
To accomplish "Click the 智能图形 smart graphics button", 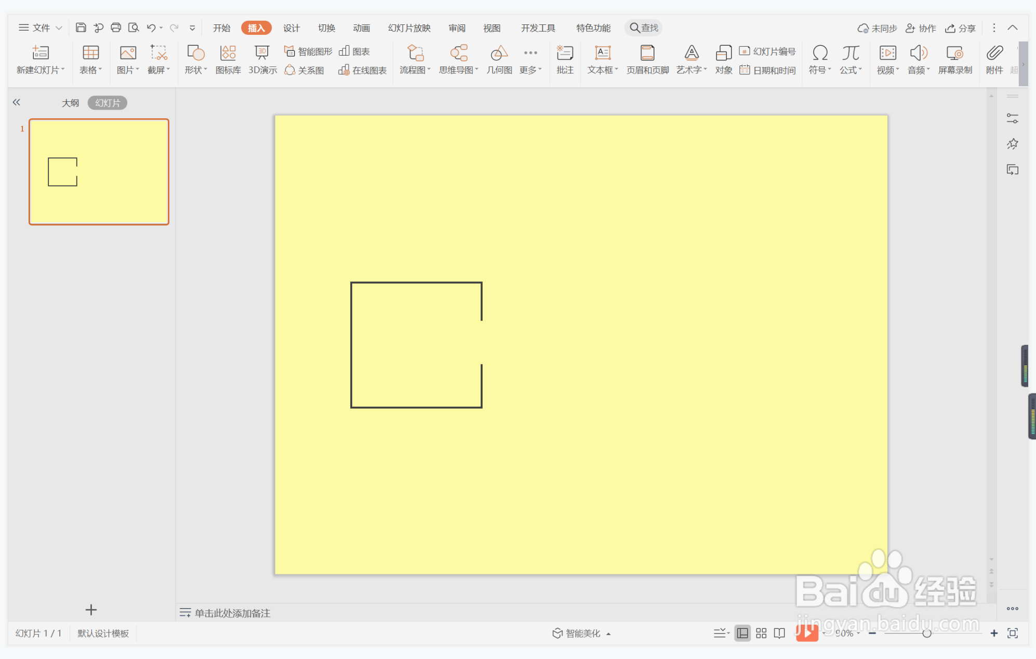I will click(x=309, y=51).
